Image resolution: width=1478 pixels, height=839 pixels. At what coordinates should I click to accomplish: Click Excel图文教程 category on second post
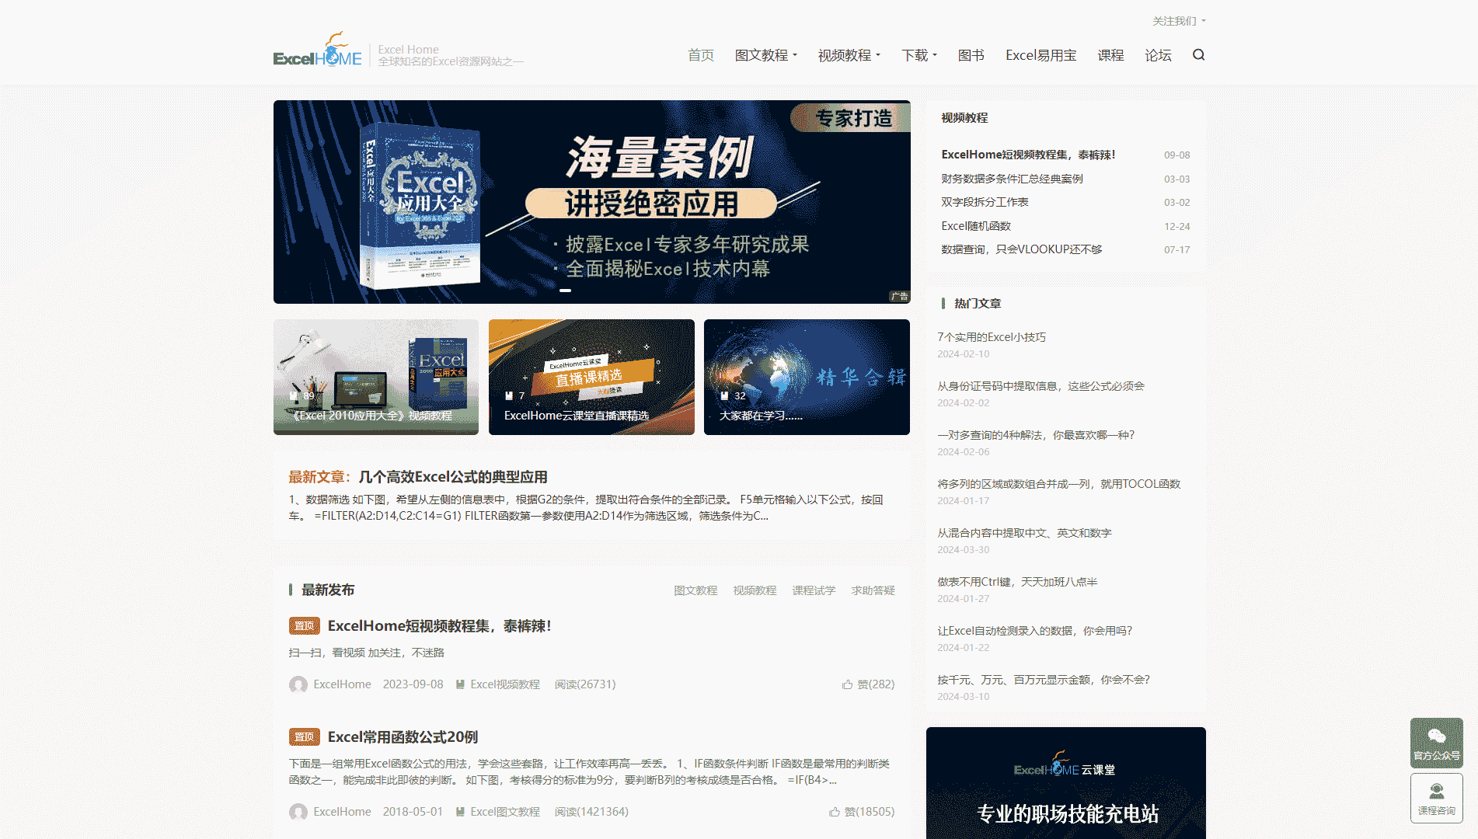(504, 812)
